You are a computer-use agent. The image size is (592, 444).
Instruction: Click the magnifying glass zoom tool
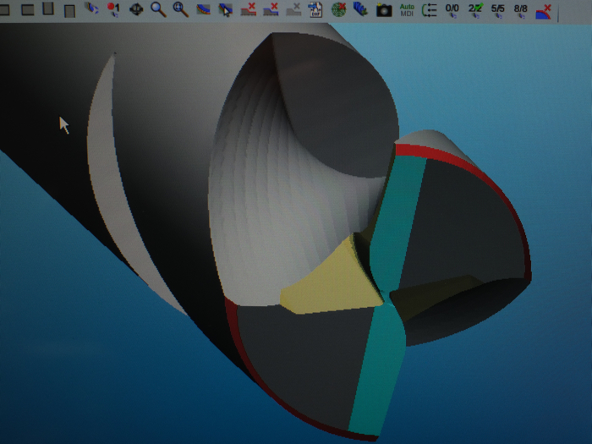click(158, 9)
